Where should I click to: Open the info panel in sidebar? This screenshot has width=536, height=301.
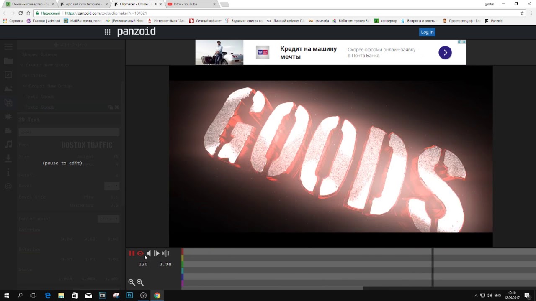(x=8, y=172)
